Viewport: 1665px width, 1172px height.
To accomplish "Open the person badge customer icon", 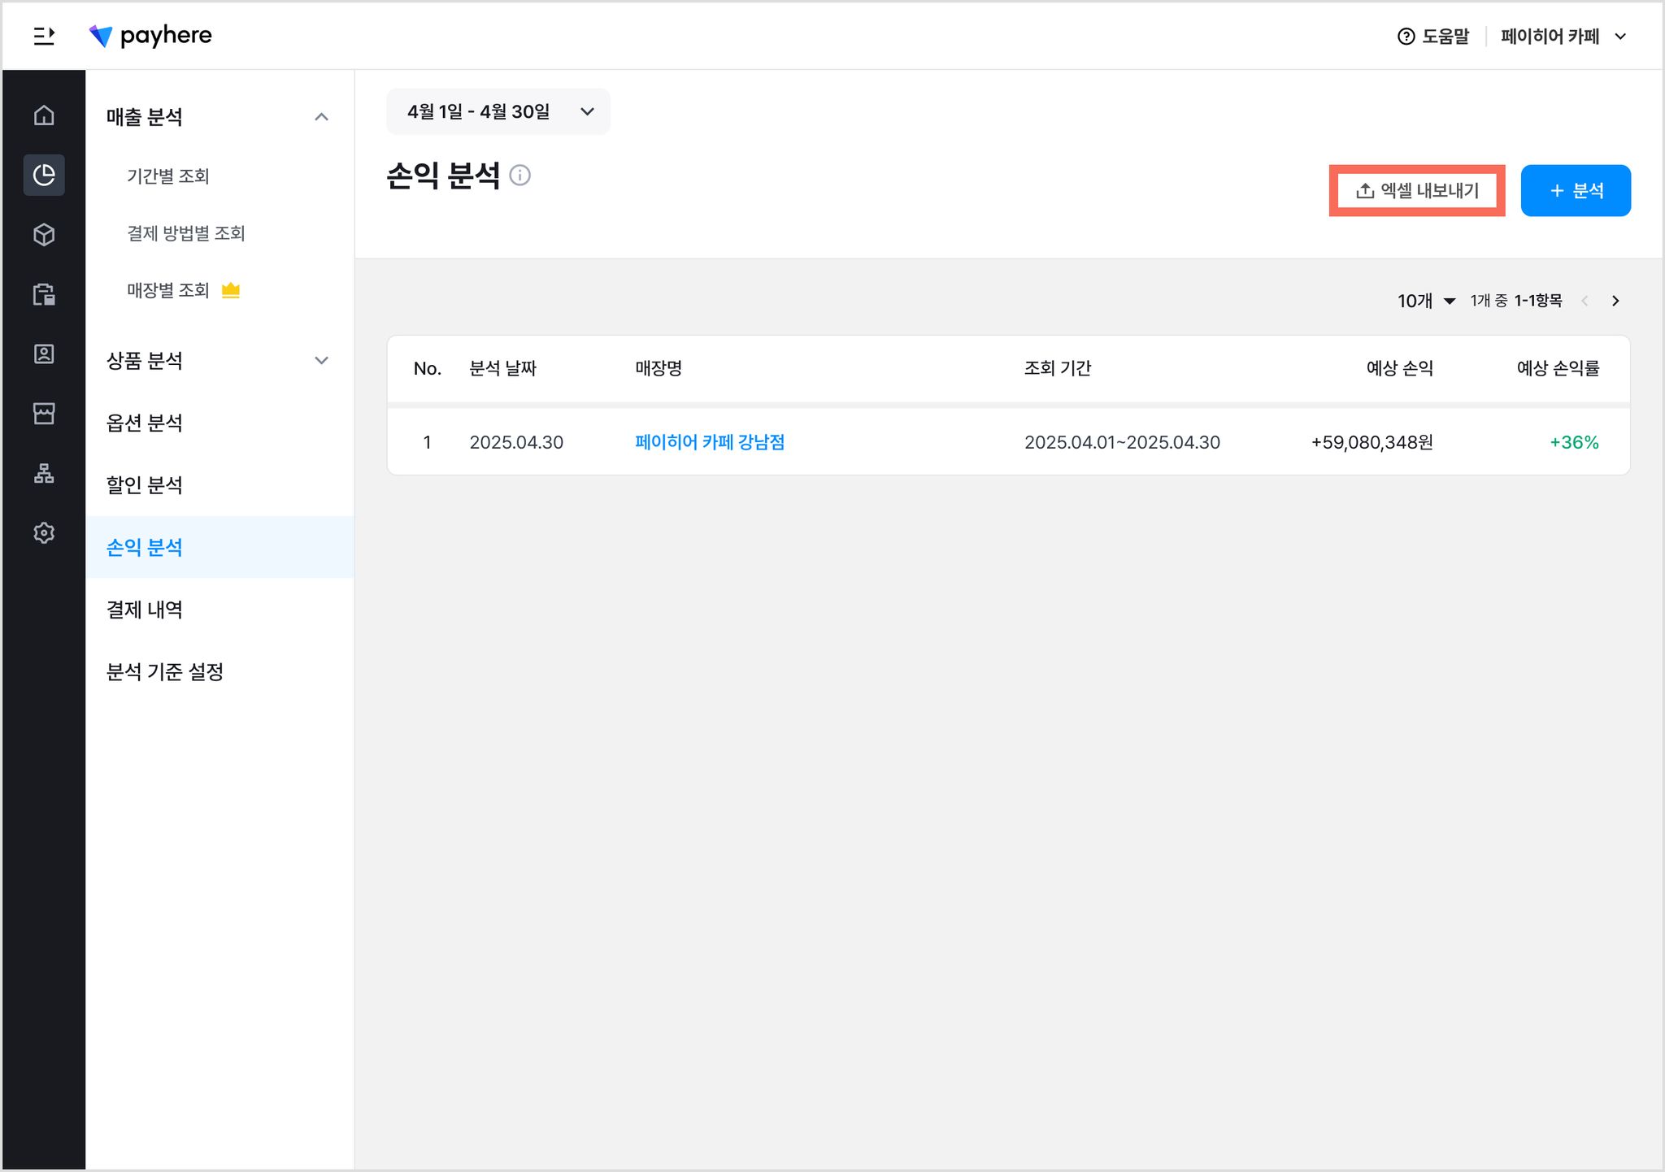I will click(44, 354).
